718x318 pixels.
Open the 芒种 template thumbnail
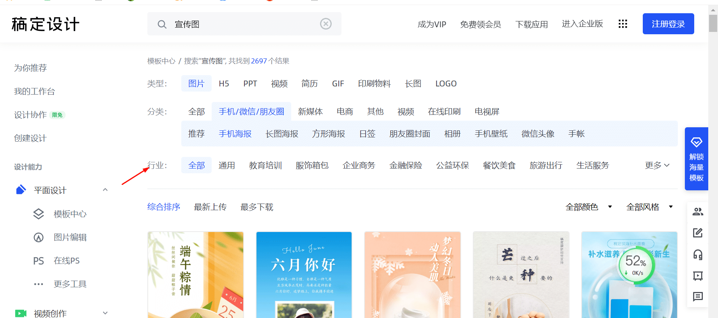[521, 275]
